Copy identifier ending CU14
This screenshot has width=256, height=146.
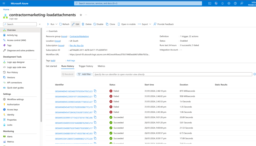(95, 122)
